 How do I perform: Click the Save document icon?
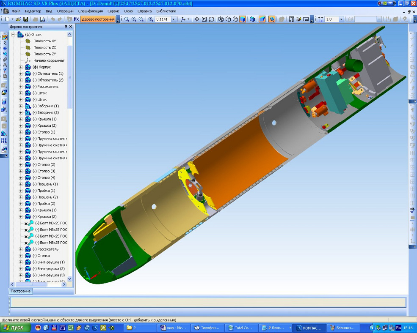(x=25, y=19)
